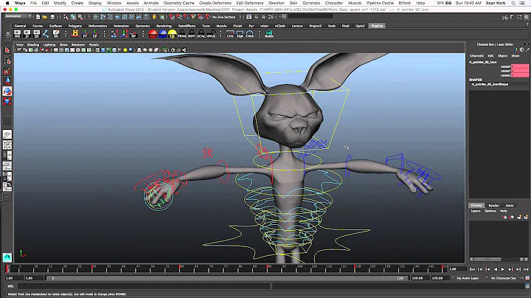
Task: Click the RP shelf icon
Action: pyautogui.click(x=133, y=34)
